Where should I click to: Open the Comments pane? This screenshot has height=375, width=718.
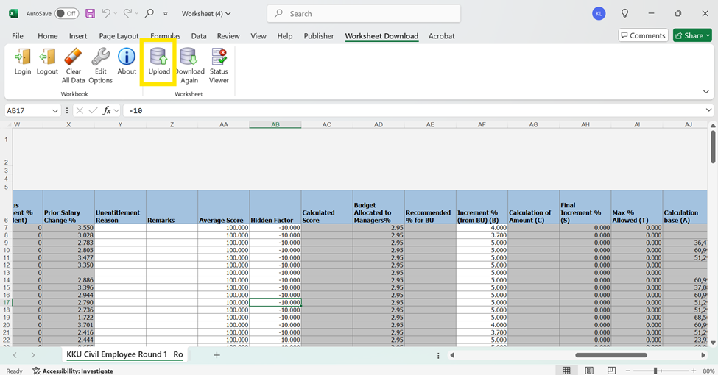click(x=642, y=35)
